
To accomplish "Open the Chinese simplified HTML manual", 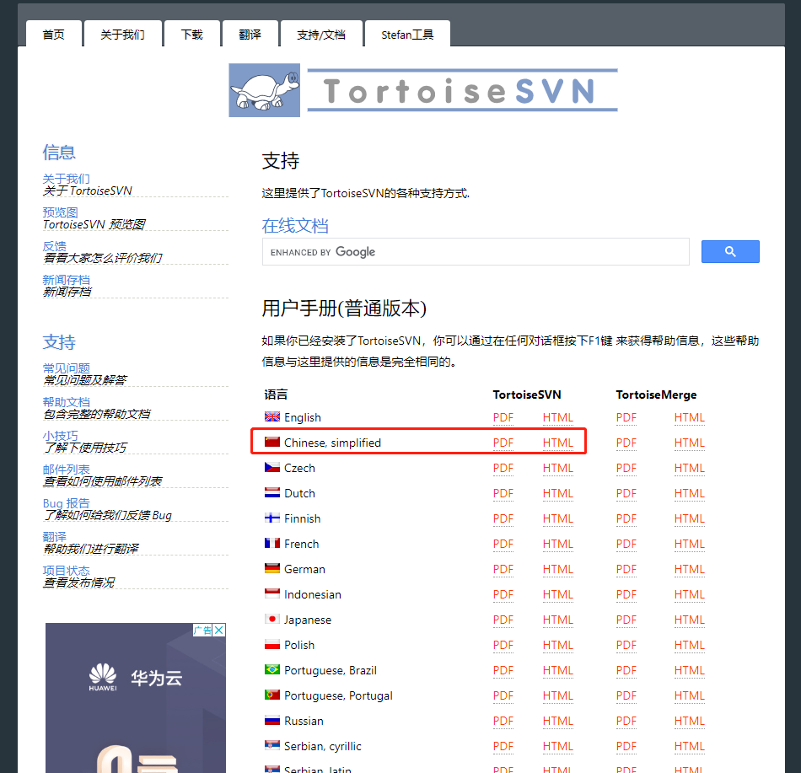I will (x=557, y=442).
